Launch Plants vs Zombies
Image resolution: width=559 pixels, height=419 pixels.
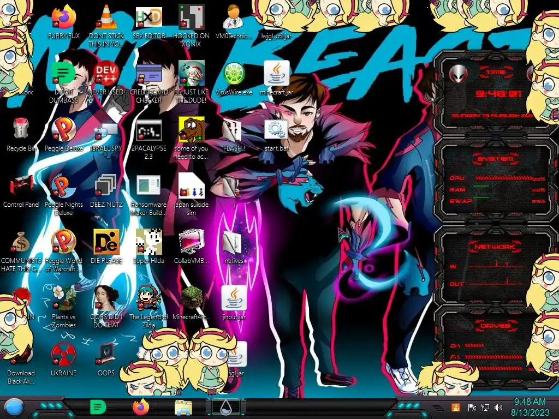coord(63,298)
